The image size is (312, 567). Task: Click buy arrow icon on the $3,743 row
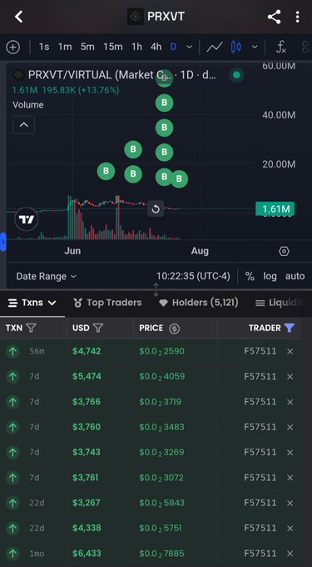[x=13, y=453]
